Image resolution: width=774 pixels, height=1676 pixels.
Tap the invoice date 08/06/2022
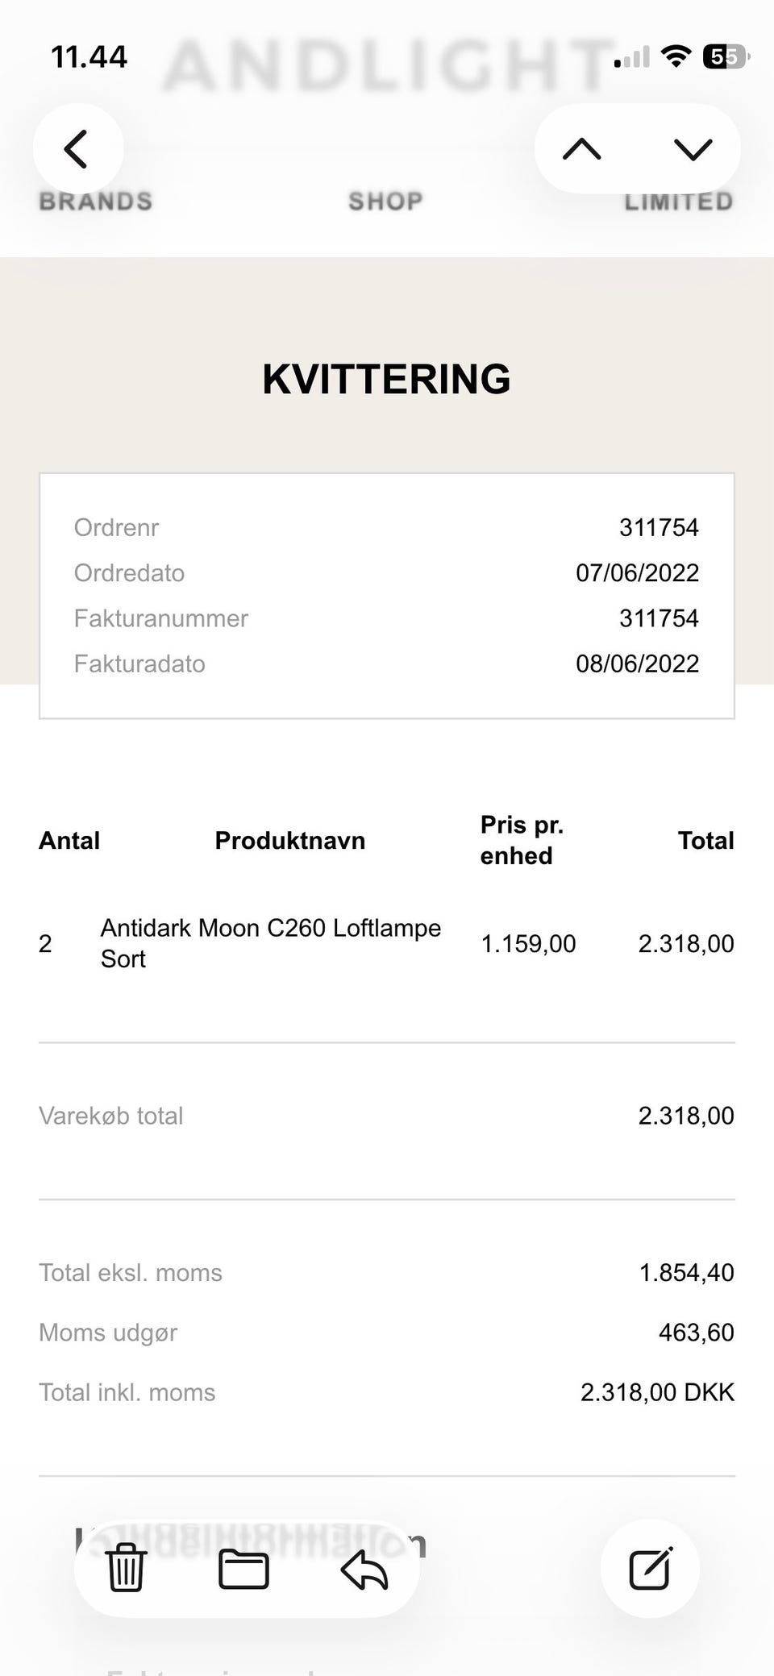637,664
